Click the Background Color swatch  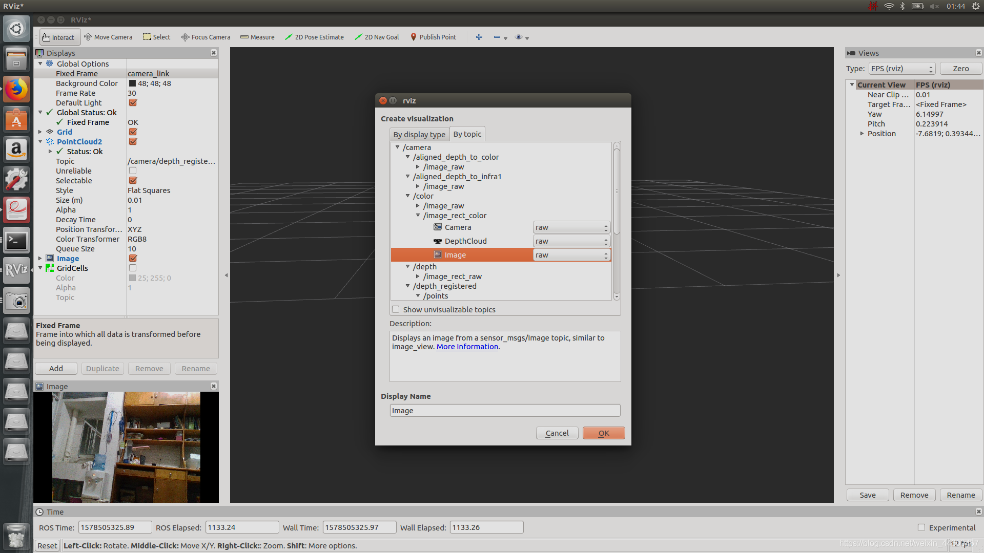point(132,83)
